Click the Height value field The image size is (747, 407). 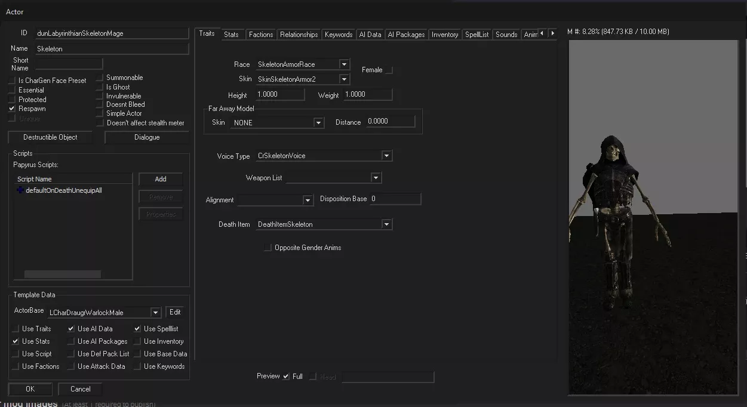coord(280,95)
